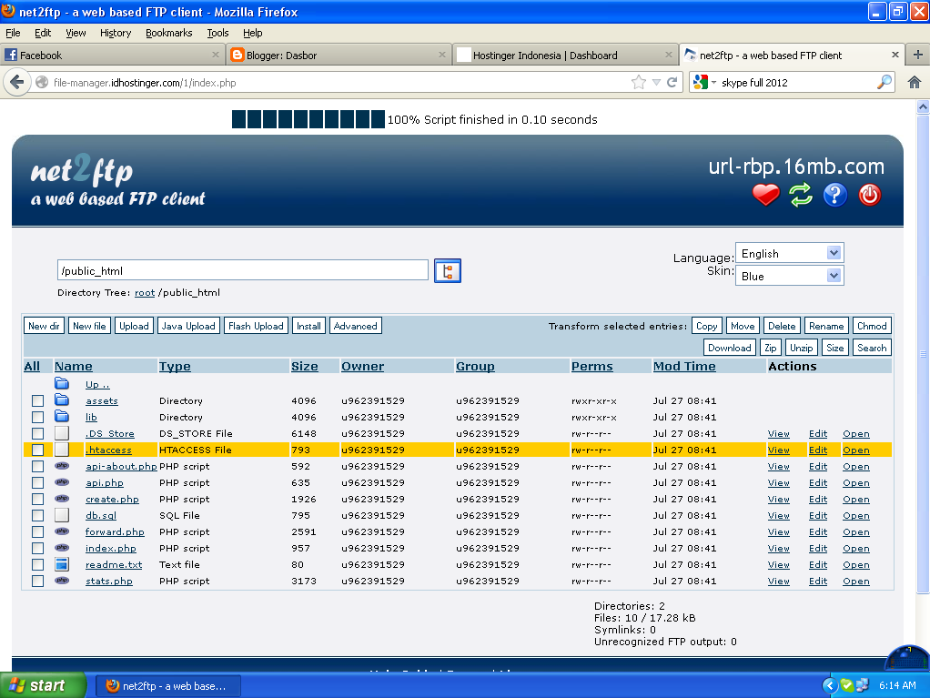Tick the checkbox for .DS_Store
The image size is (930, 698).
click(x=37, y=433)
